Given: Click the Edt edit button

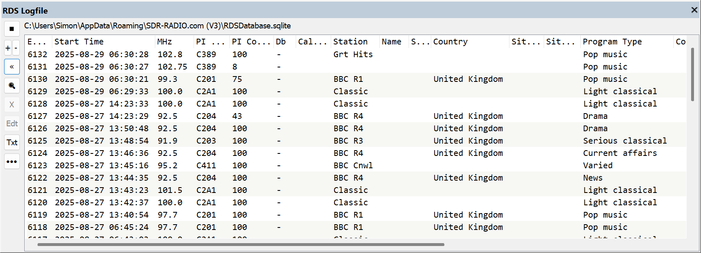Looking at the screenshot, I should coord(12,123).
